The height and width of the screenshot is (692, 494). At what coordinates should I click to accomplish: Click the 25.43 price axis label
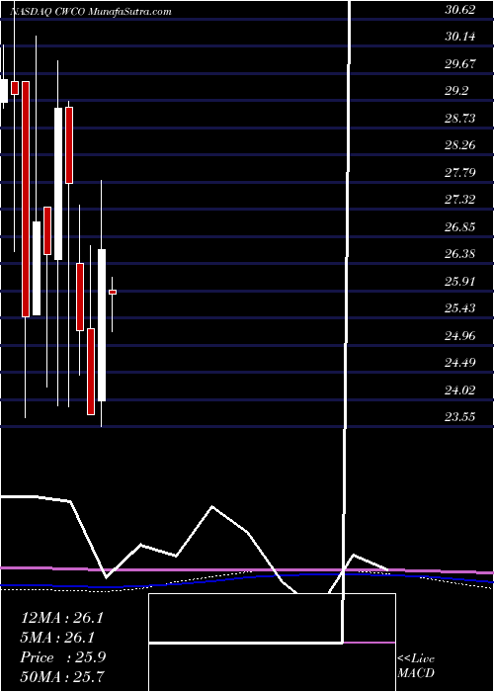(460, 308)
